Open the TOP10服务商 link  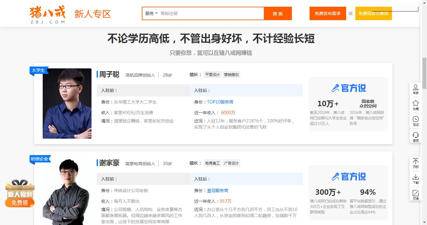pyautogui.click(x=220, y=102)
